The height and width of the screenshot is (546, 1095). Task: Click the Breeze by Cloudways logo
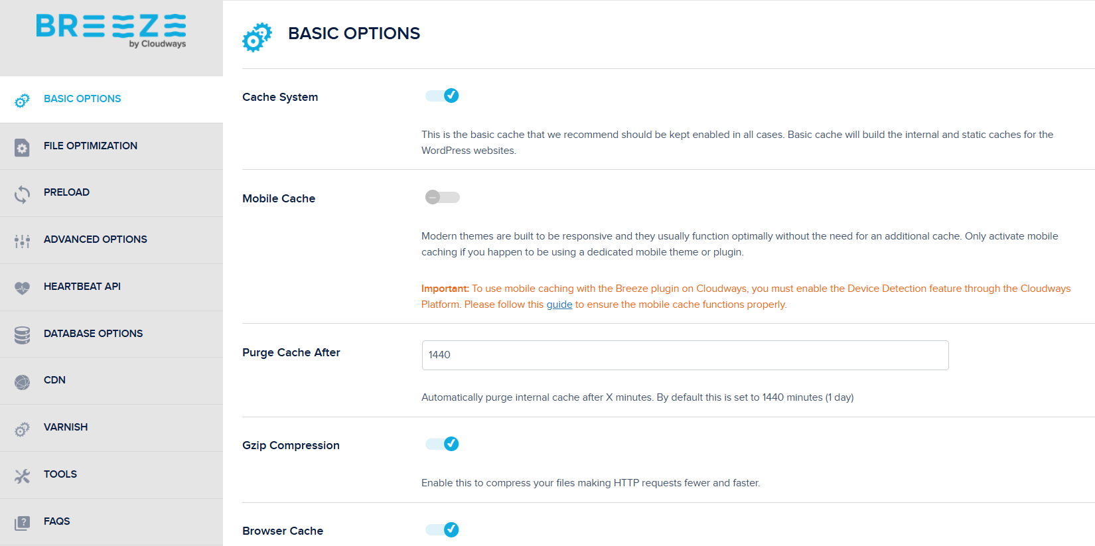tap(111, 30)
